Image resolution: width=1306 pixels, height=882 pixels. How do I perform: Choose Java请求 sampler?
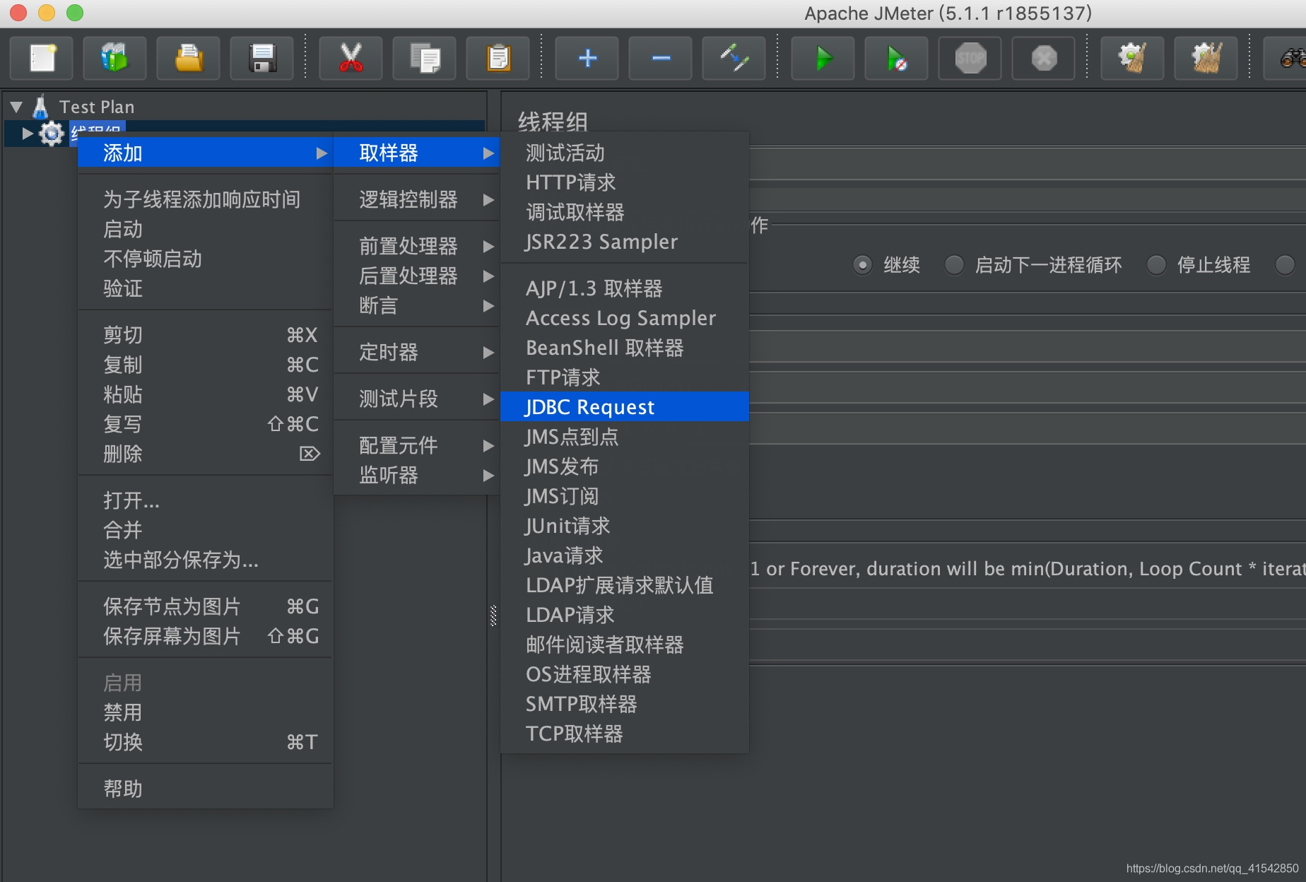pyautogui.click(x=625, y=555)
